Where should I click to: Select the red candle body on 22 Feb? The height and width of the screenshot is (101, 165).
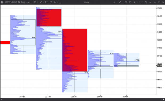(49, 18)
